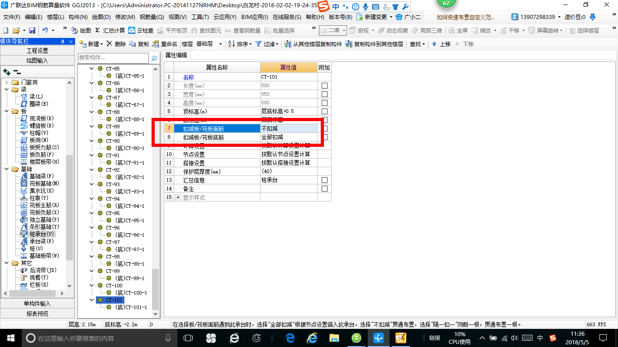The height and width of the screenshot is (347, 618).
Task: Click 重命名 rename button
Action: pyautogui.click(x=165, y=44)
